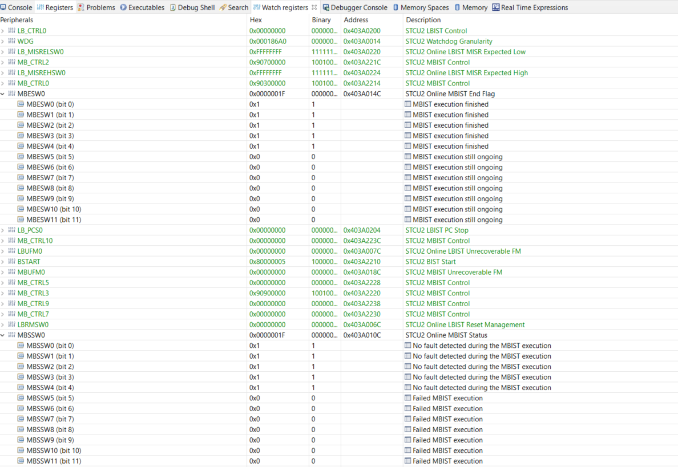Expand the LB_CTRL0 register entry
This screenshot has height=467, width=678.
click(3, 30)
